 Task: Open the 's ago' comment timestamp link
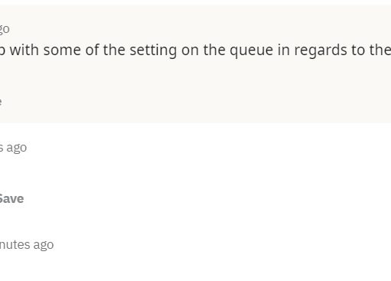tap(13, 148)
